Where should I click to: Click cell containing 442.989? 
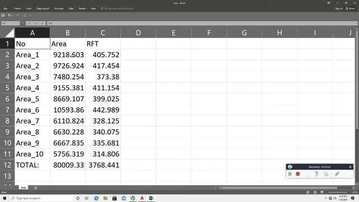click(x=103, y=110)
